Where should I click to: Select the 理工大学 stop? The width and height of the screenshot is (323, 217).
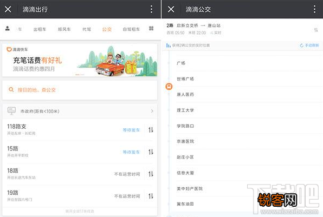click(x=185, y=110)
